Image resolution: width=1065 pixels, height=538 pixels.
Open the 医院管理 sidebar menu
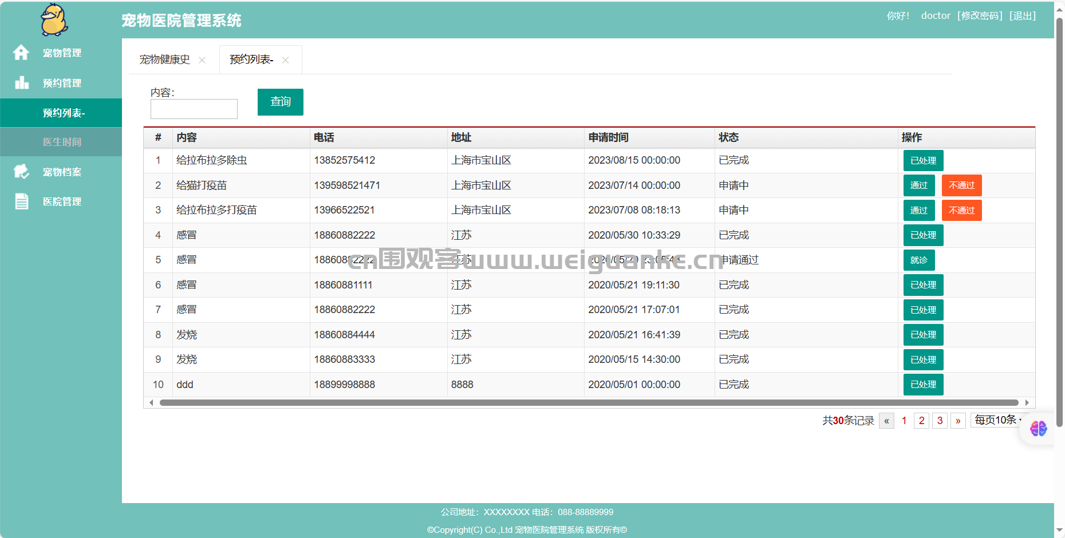click(61, 201)
